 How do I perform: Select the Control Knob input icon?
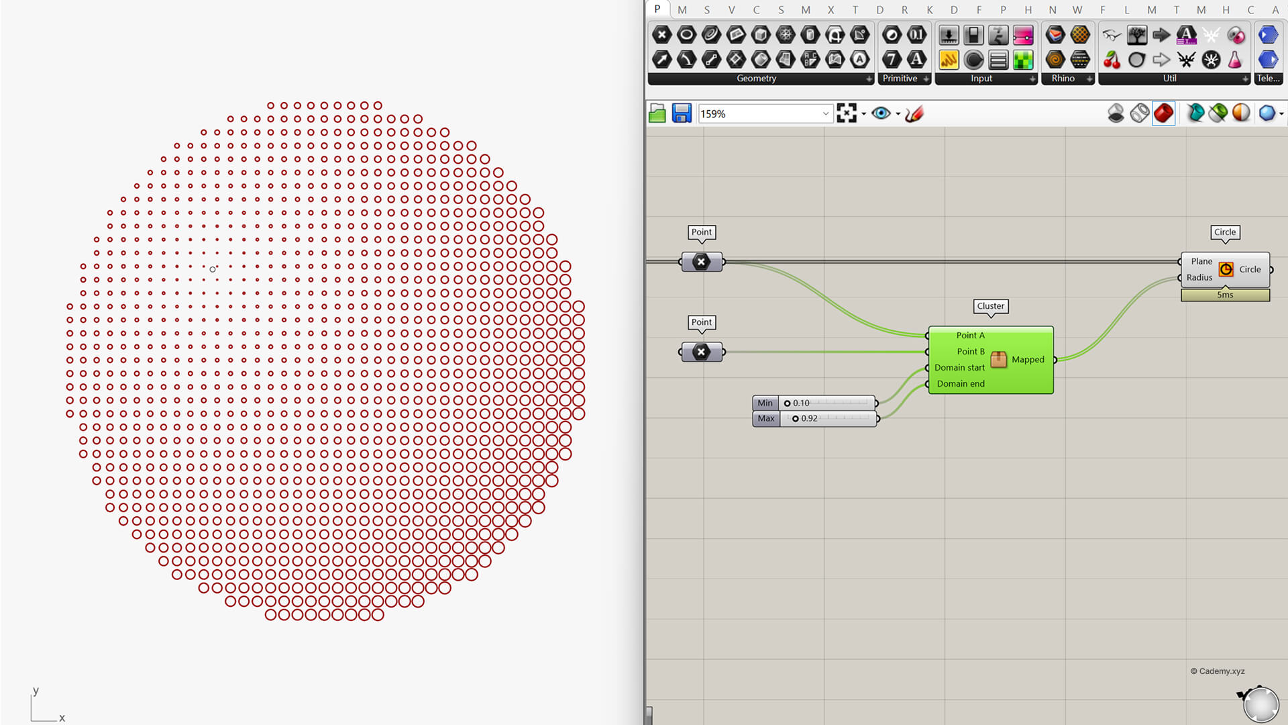click(x=973, y=60)
